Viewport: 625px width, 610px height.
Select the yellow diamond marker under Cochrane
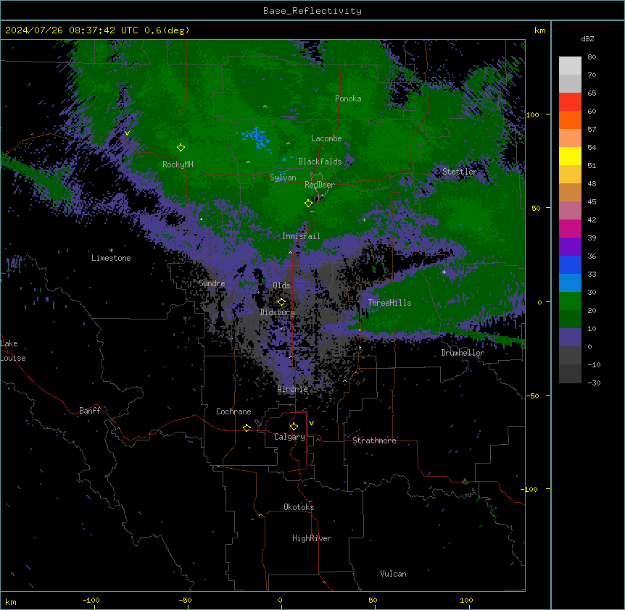[x=247, y=427]
